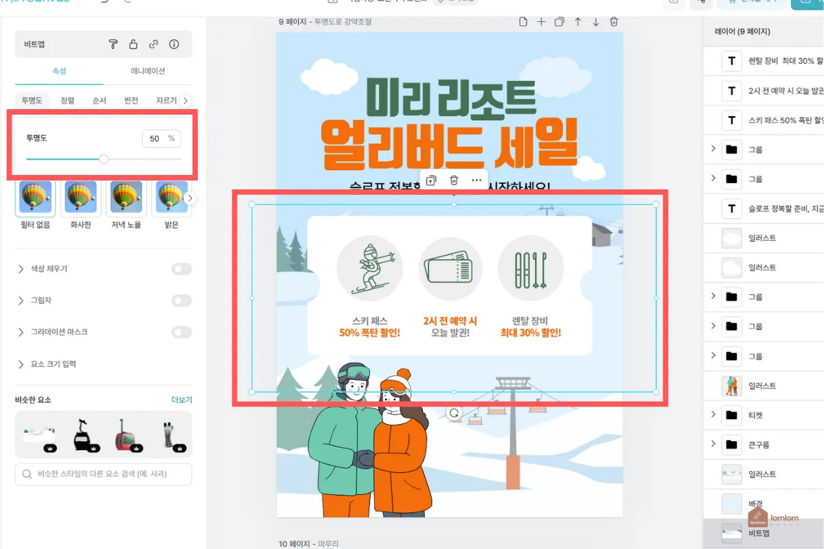Open more options on the selected element
824x549 pixels.
point(477,180)
